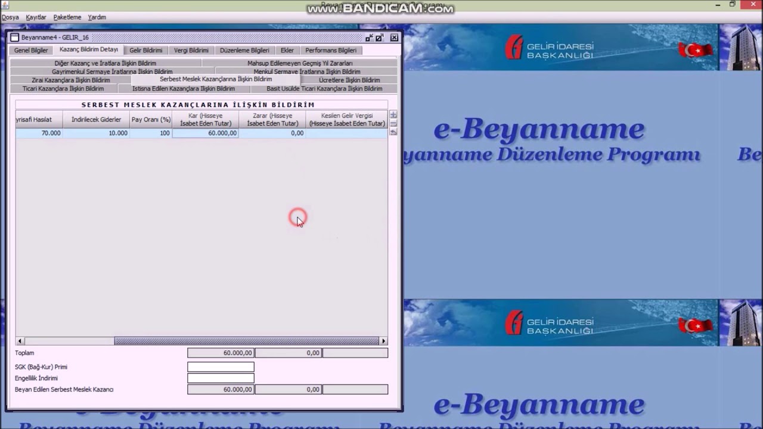763x429 pixels.
Task: Open Zirai Kazançlara İlişkin Bildirim tab
Action: (x=71, y=80)
